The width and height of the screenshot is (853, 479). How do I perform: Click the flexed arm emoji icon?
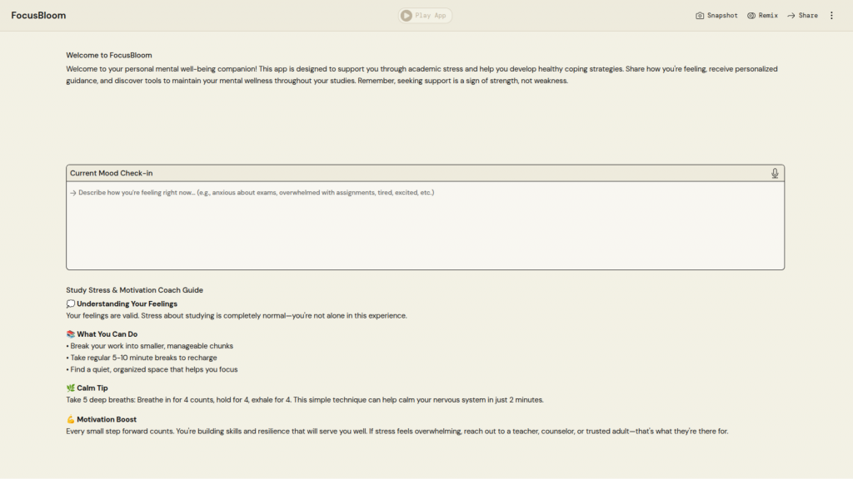pyautogui.click(x=71, y=420)
